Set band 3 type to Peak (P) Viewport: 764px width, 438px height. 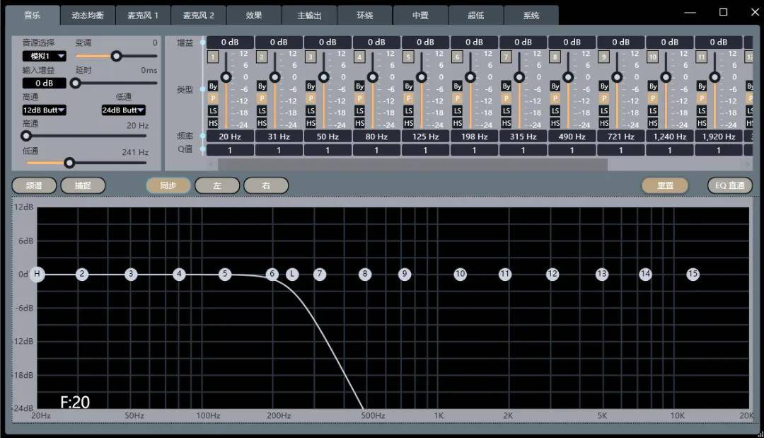point(311,98)
